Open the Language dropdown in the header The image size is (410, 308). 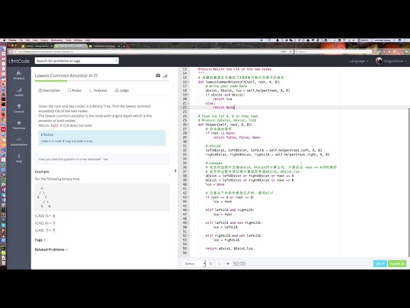coord(359,61)
